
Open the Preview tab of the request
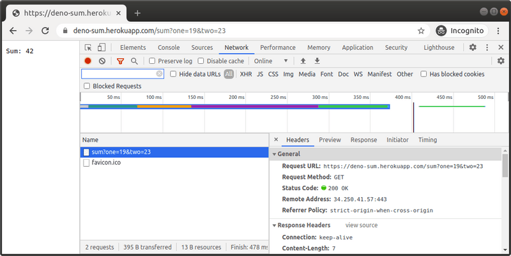coord(330,140)
